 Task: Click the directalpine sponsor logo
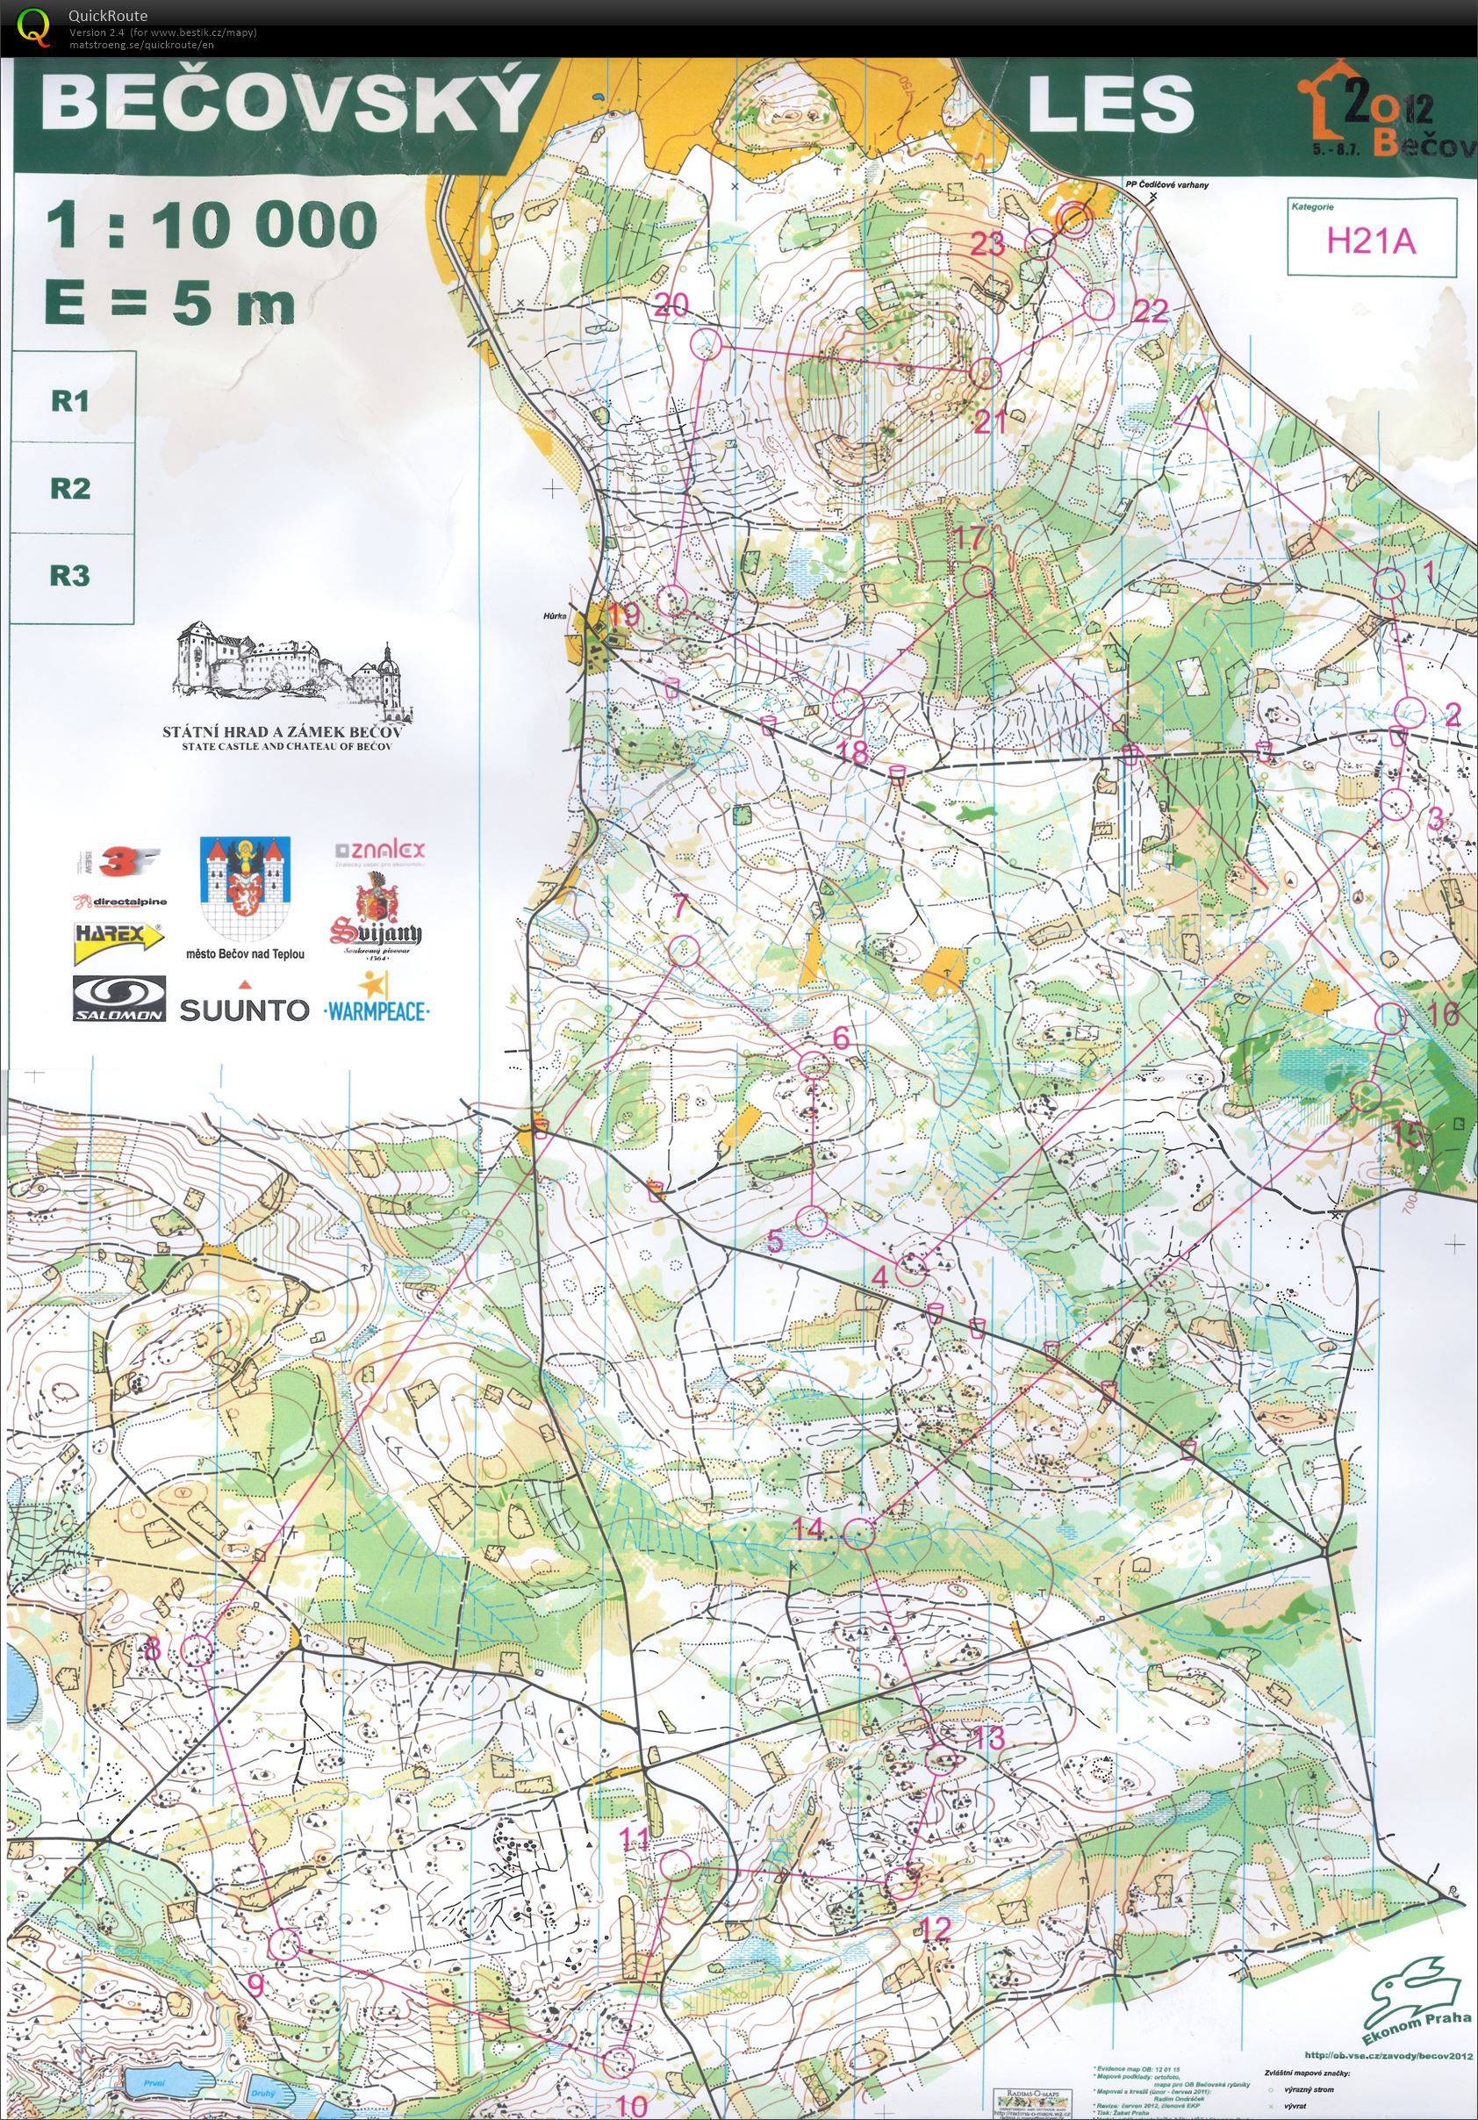(119, 902)
